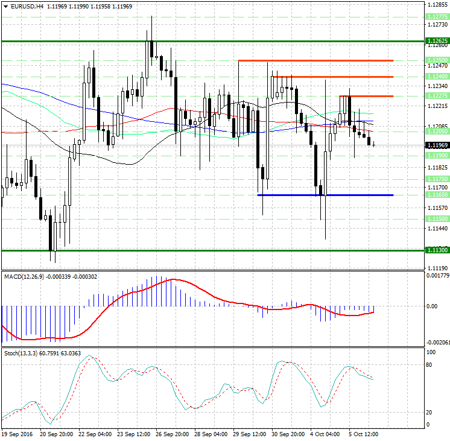Select the orange resistance line at 1.12400
Image resolution: width=450 pixels, height=441 pixels.
pyautogui.click(x=333, y=77)
